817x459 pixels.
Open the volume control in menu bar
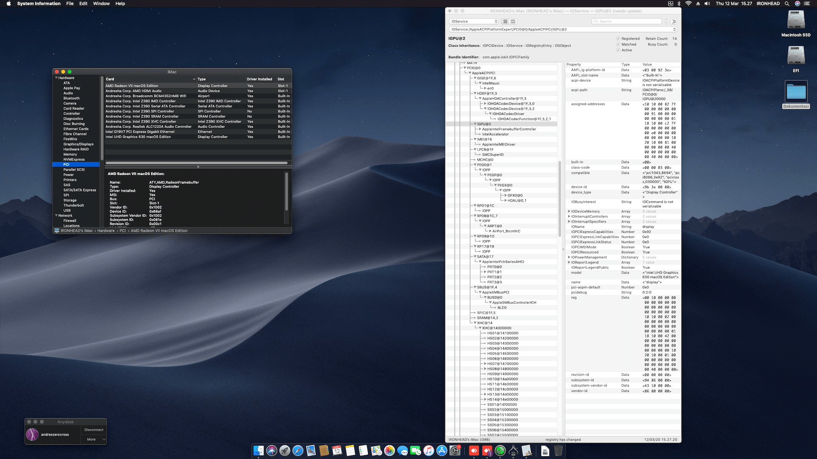707,3
